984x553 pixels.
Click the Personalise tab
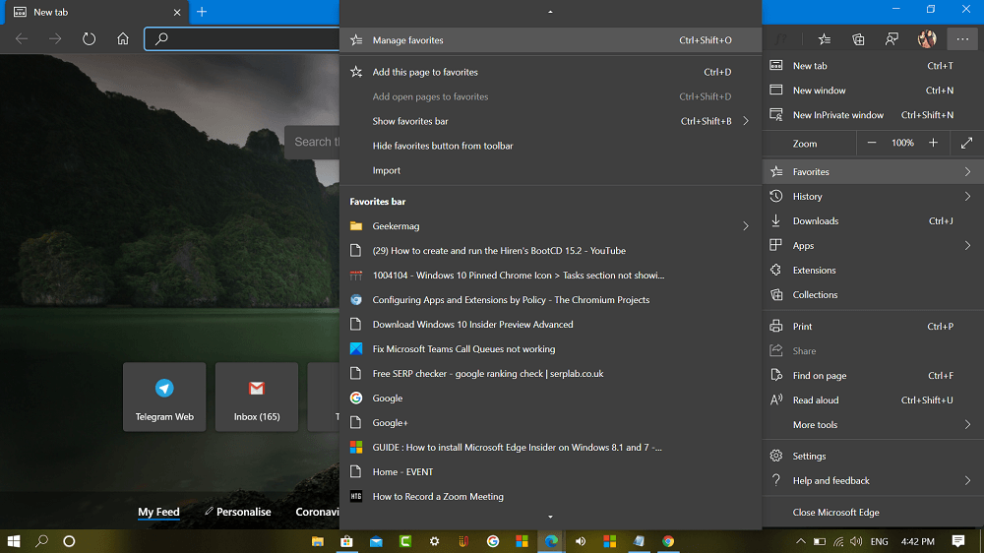point(238,512)
